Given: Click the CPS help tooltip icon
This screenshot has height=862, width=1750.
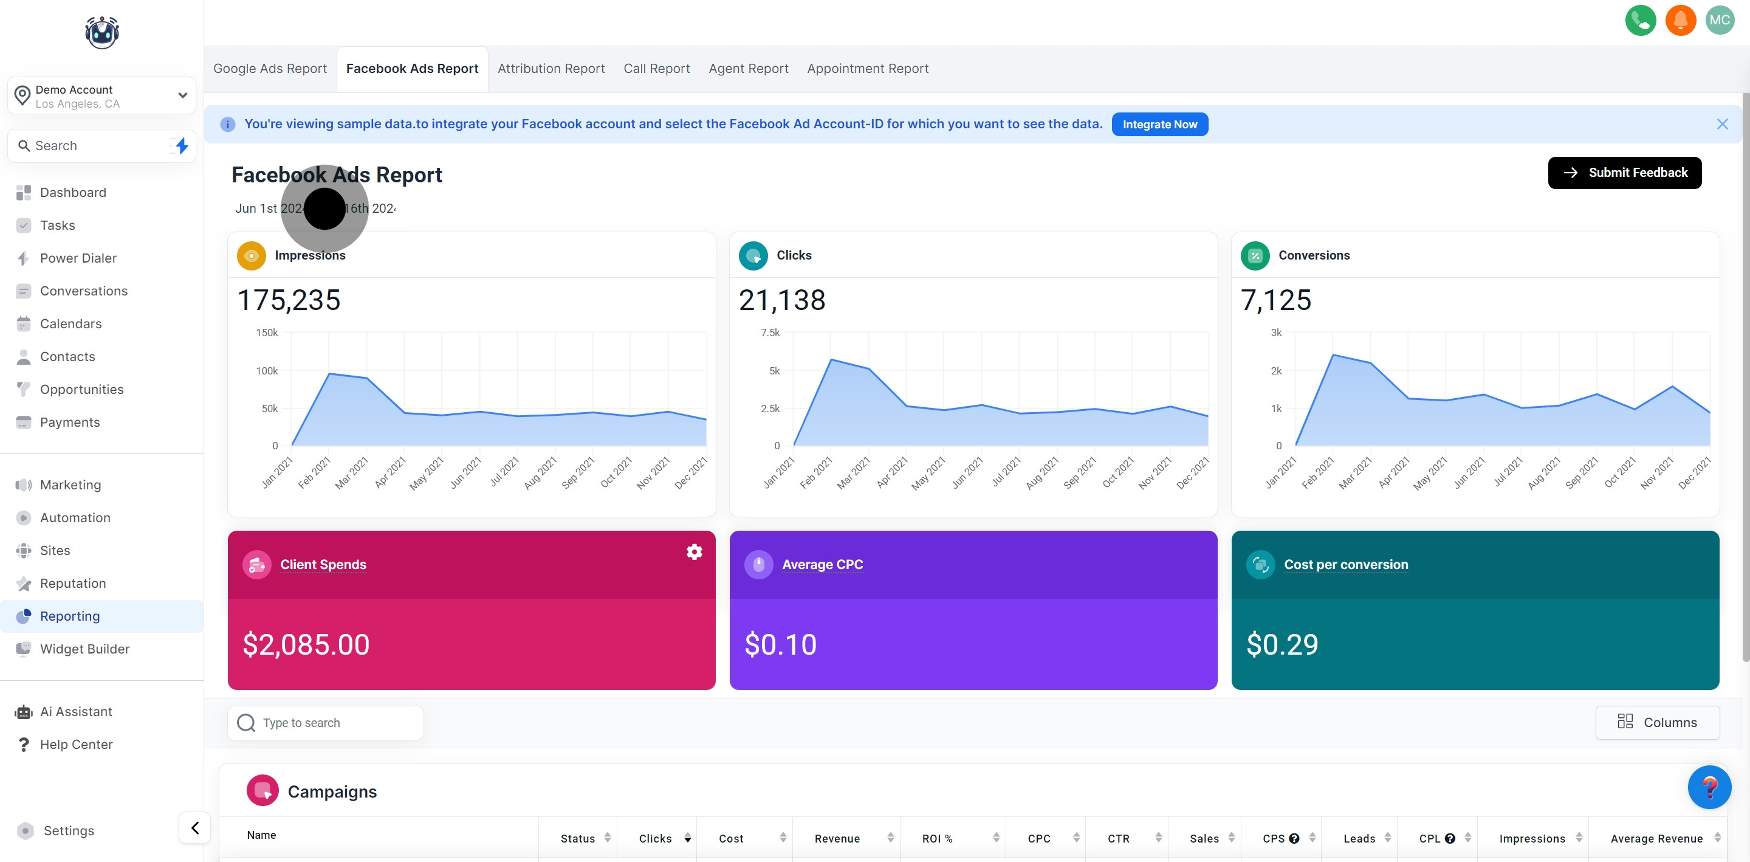Looking at the screenshot, I should click(x=1294, y=838).
